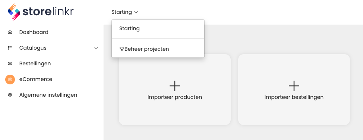Click the Importeer bestellingen card

(294, 90)
